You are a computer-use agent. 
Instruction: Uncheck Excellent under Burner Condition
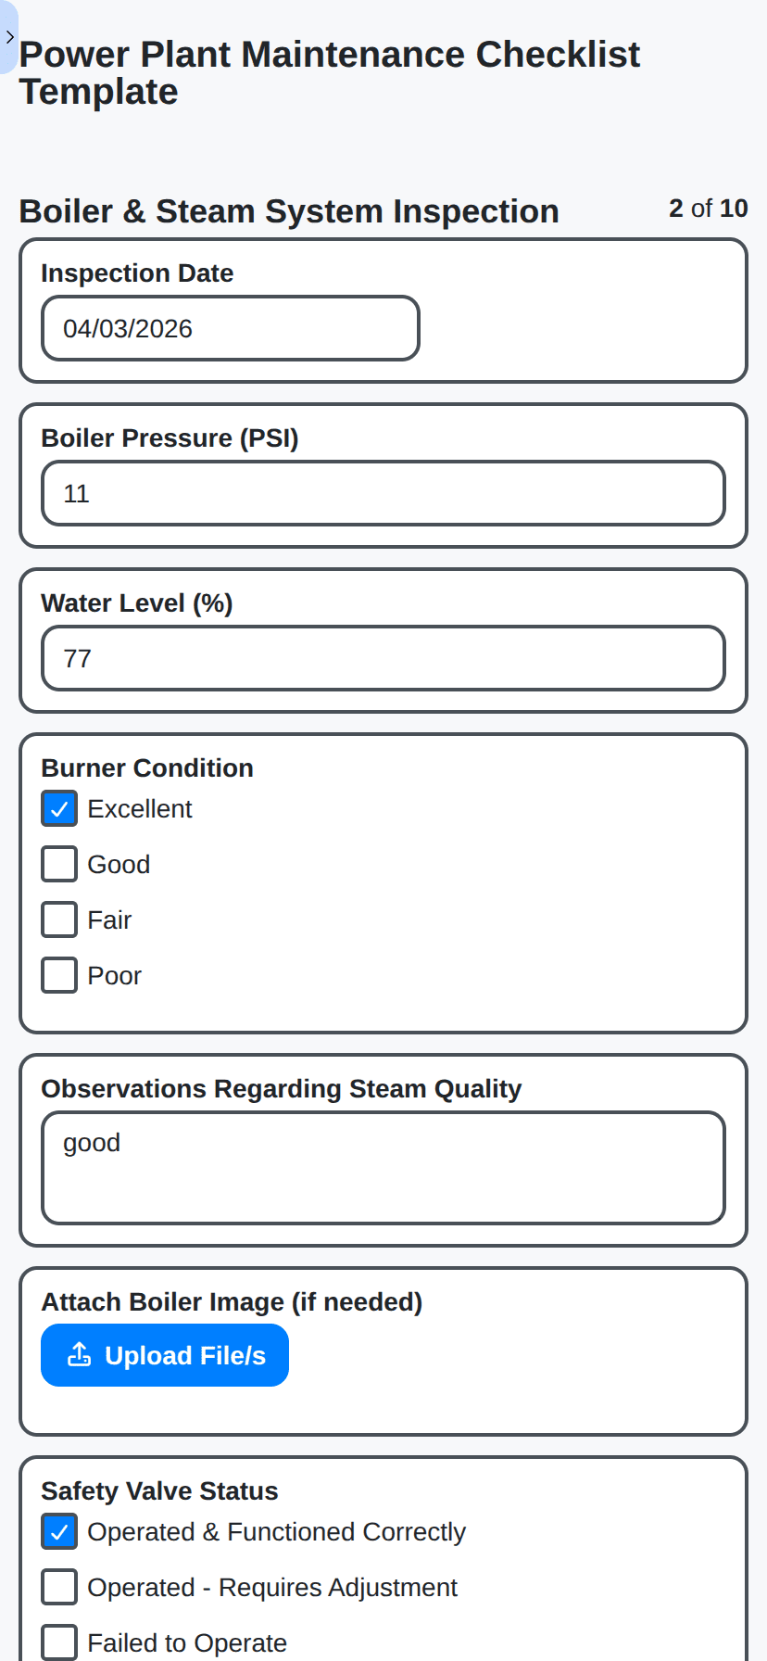click(x=58, y=807)
